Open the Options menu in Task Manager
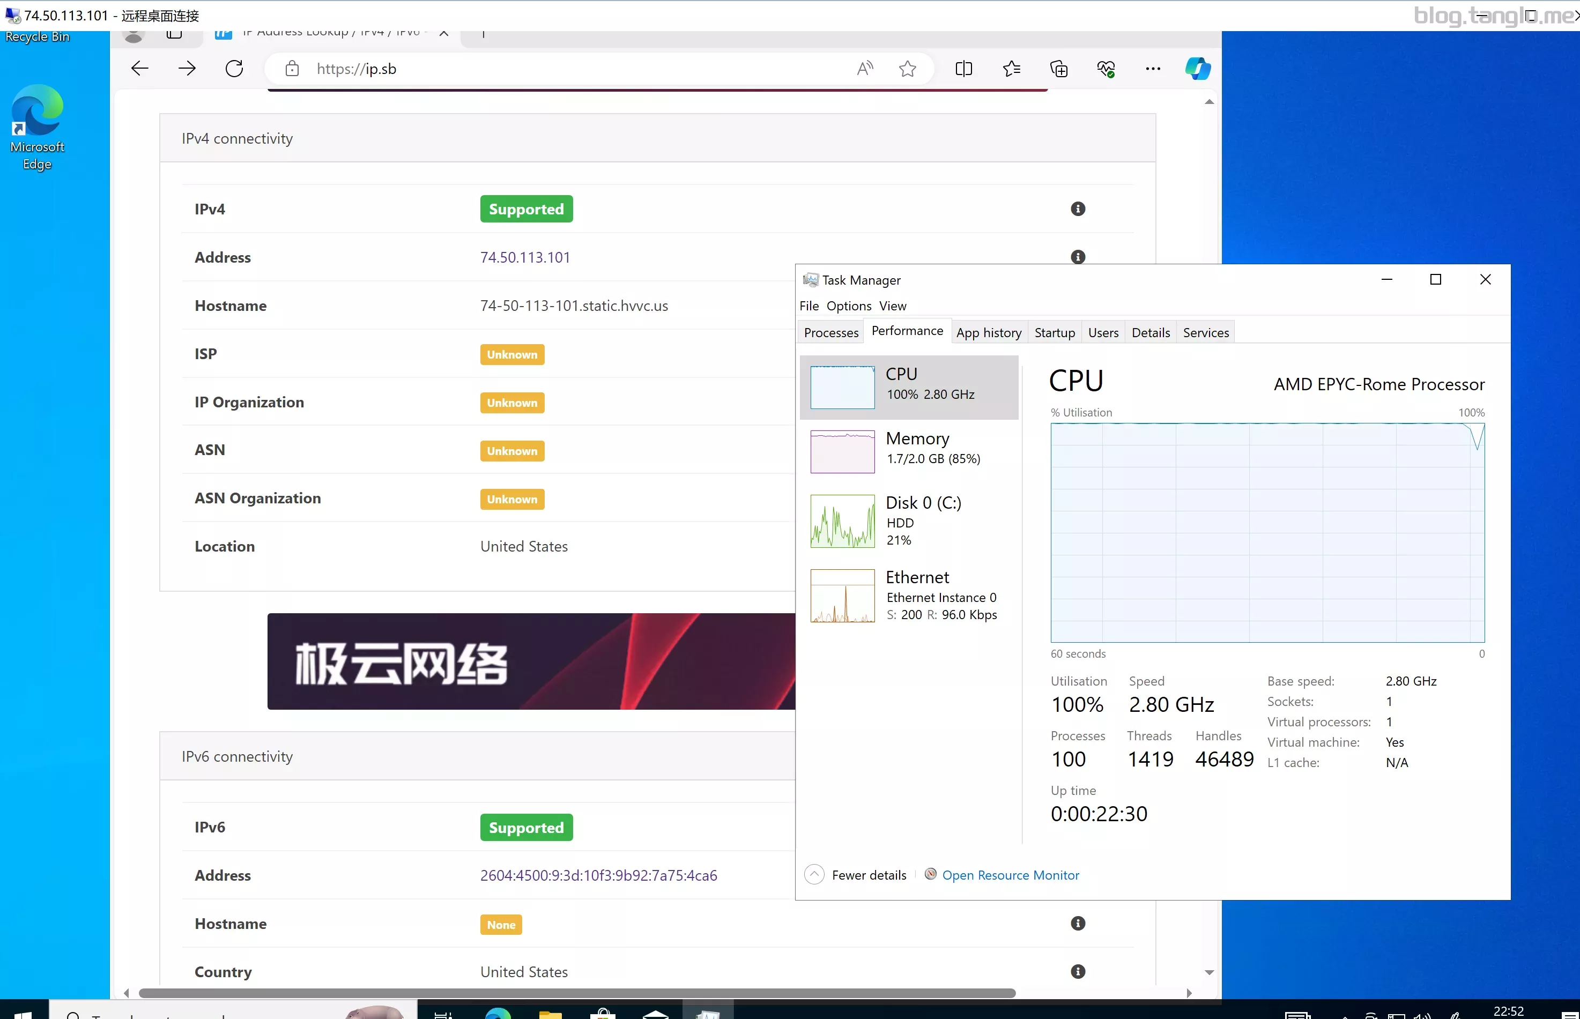1580x1019 pixels. coord(848,306)
